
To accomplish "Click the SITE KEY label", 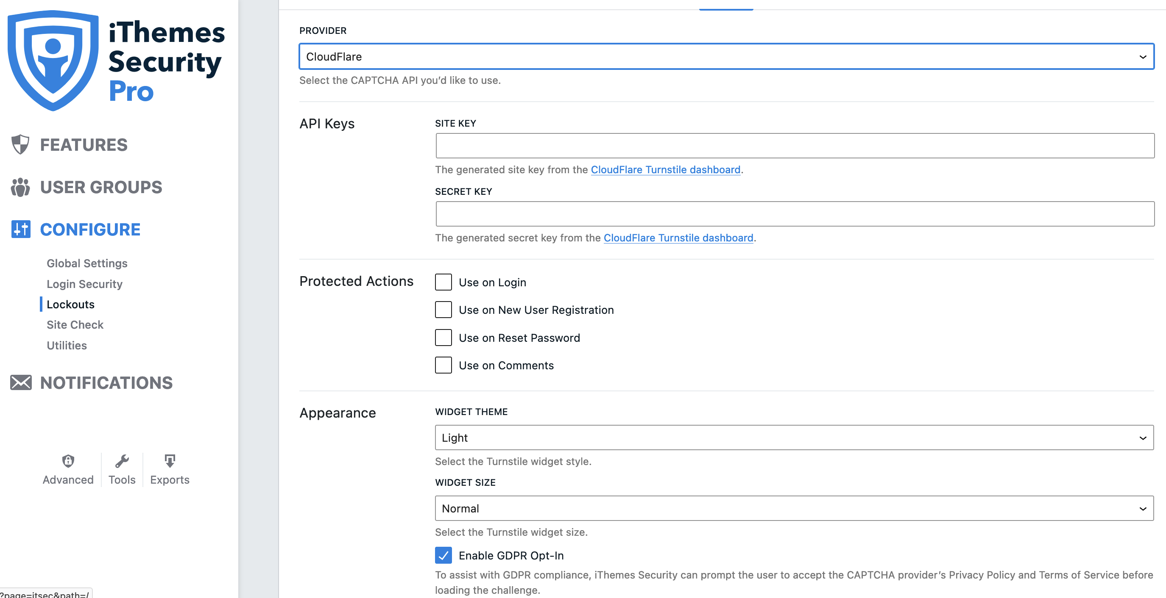I will [x=455, y=123].
